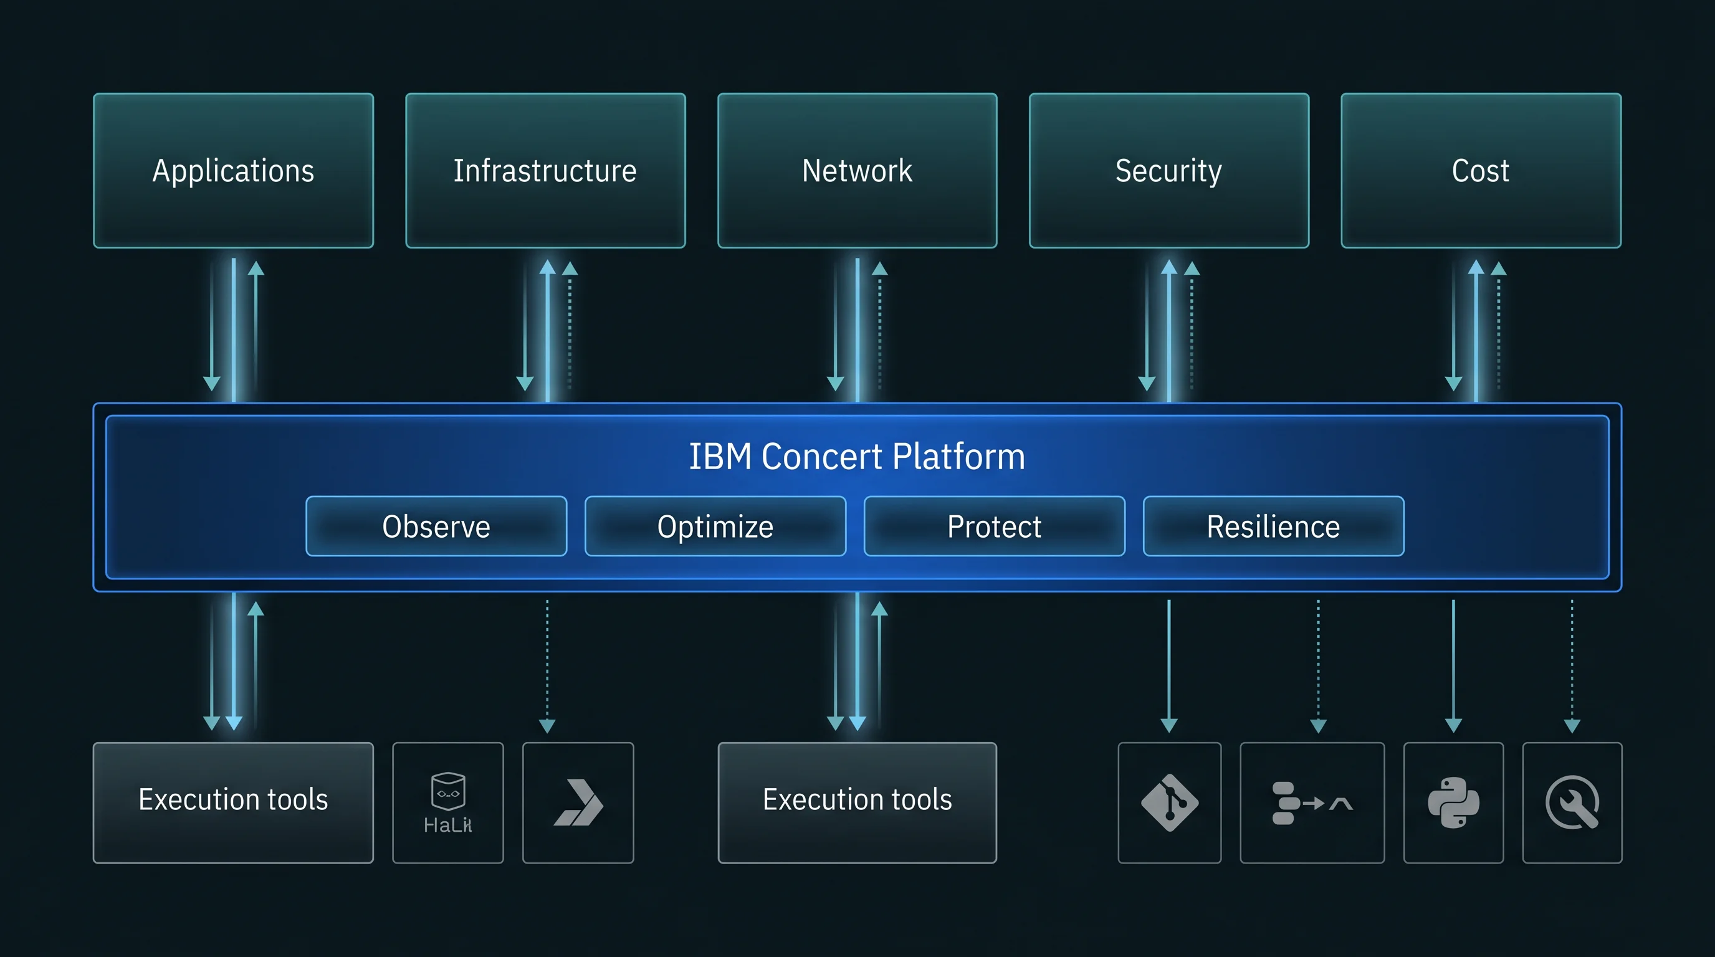
Task: Click the Applications box
Action: click(x=233, y=170)
